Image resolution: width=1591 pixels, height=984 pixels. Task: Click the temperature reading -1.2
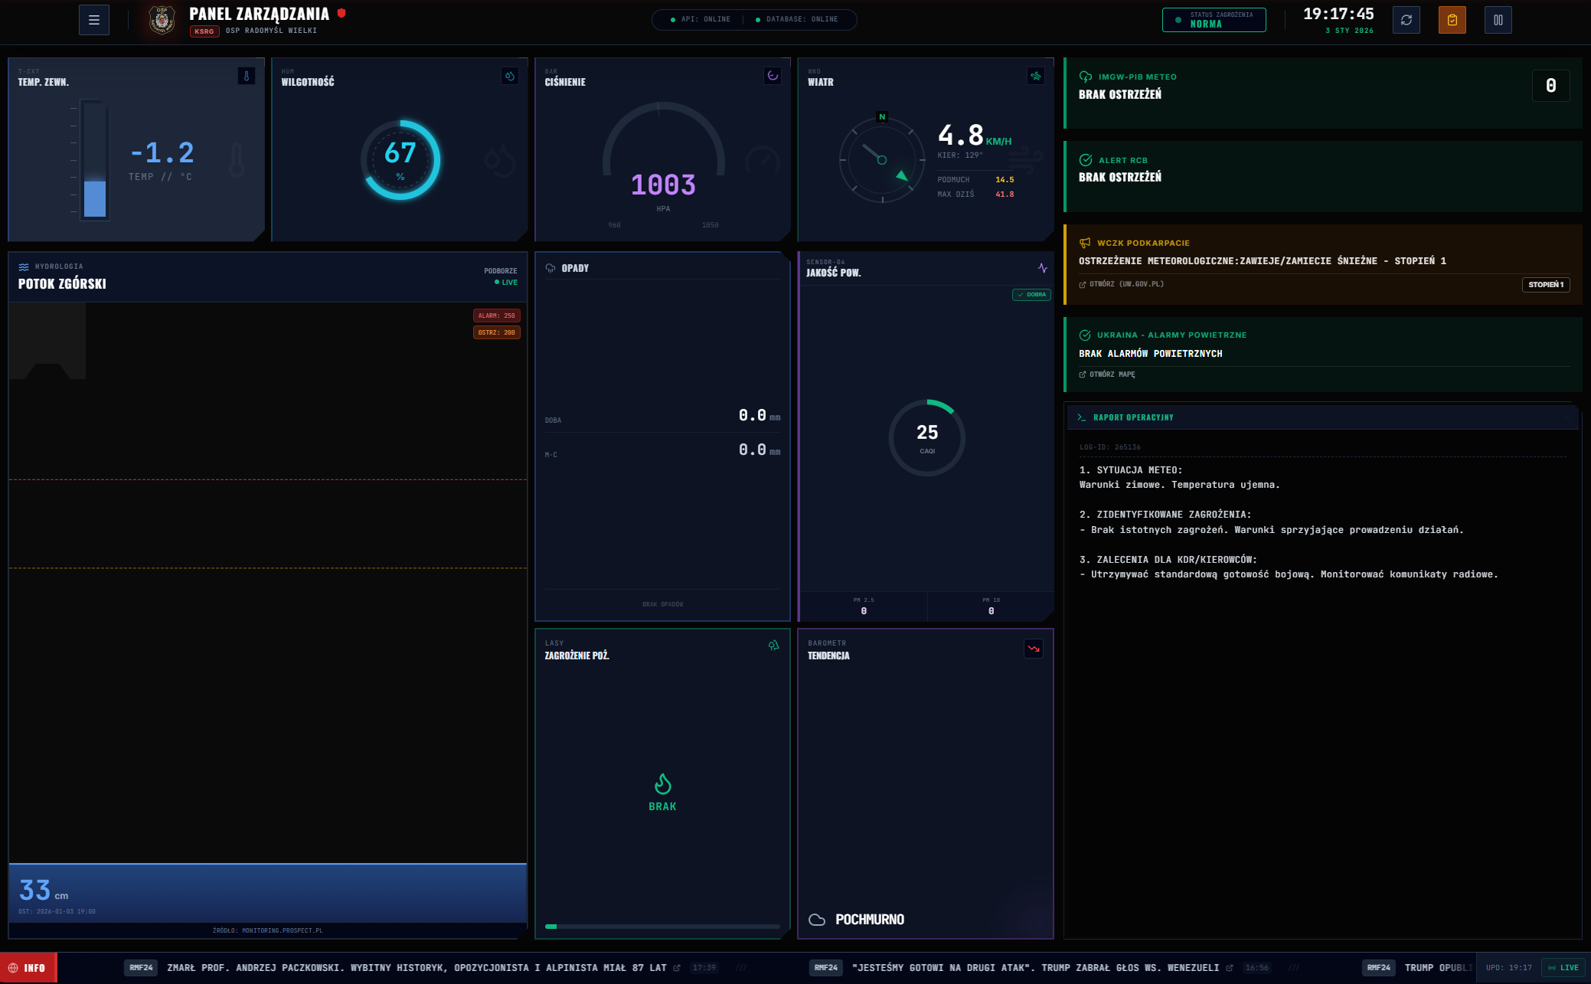click(x=162, y=152)
